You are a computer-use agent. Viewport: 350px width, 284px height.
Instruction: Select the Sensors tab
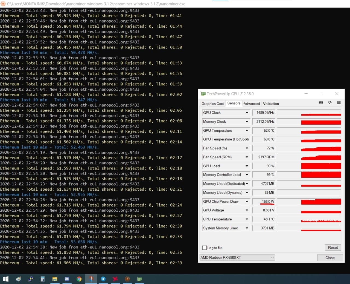[x=234, y=103]
